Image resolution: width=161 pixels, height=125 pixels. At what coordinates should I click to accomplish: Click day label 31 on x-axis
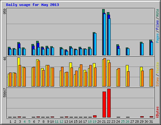(151, 122)
